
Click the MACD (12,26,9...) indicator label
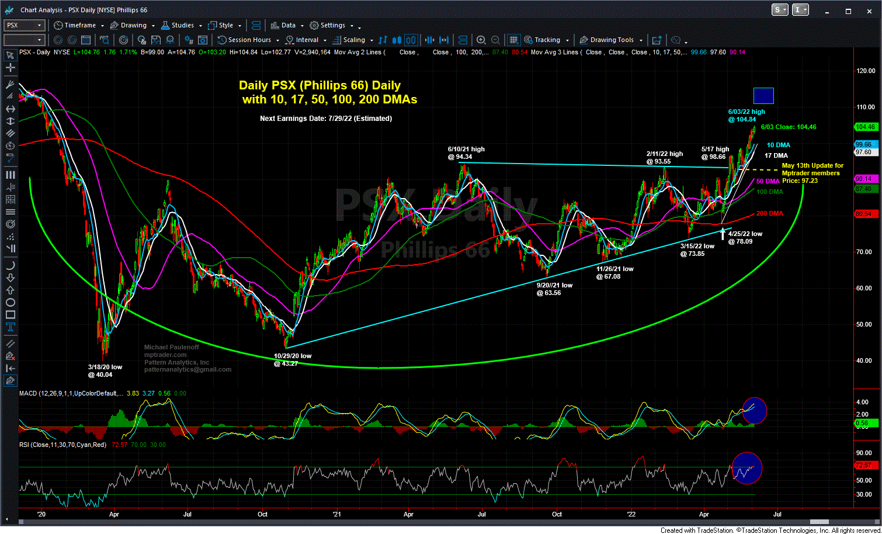(71, 393)
